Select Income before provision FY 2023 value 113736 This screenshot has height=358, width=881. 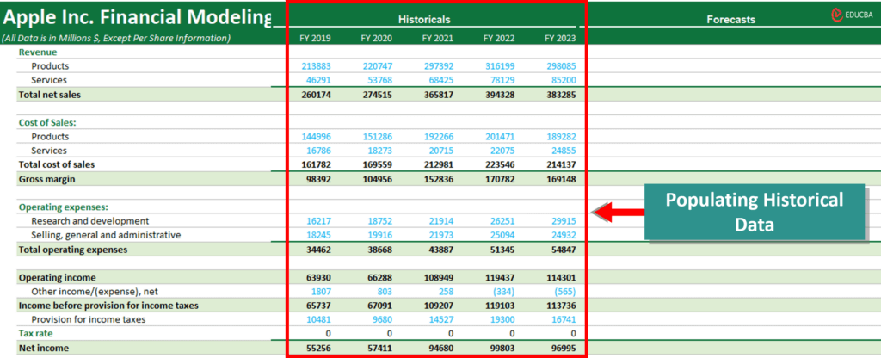coord(561,306)
